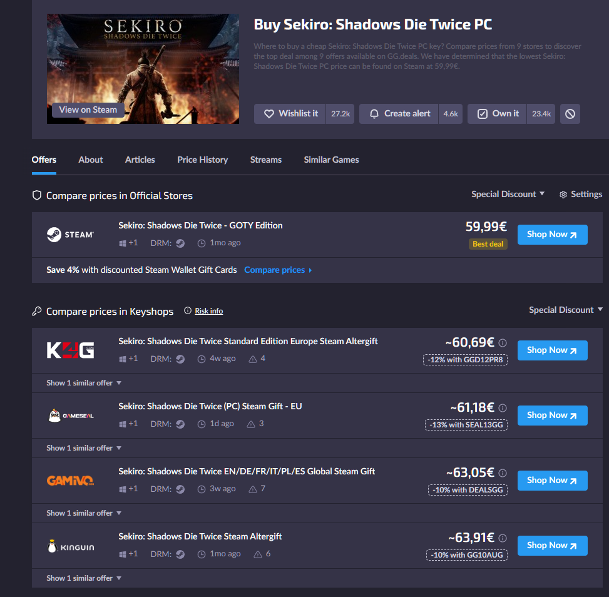609x597 pixels.
Task: Open the Risk info link
Action: pyautogui.click(x=209, y=311)
